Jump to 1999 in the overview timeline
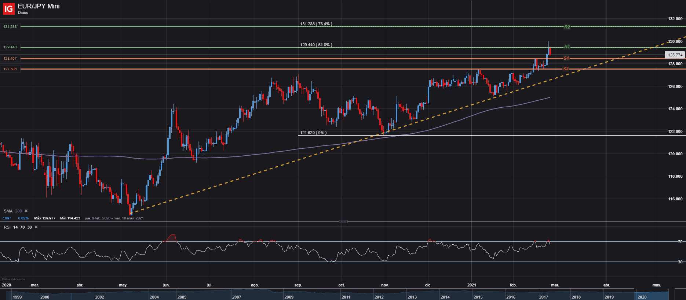This screenshot has width=686, height=300. point(17,297)
